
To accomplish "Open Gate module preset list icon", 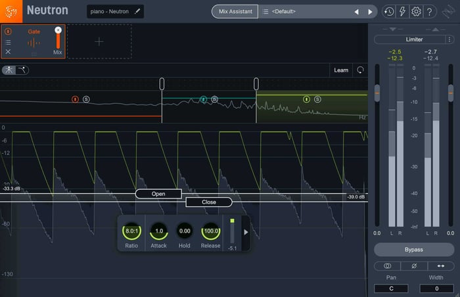I will [x=8, y=42].
